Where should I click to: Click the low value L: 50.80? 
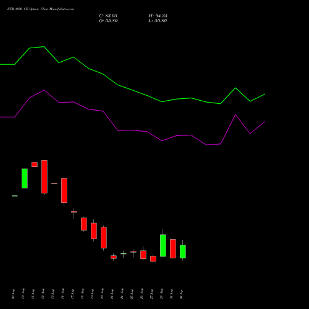[x=158, y=21]
